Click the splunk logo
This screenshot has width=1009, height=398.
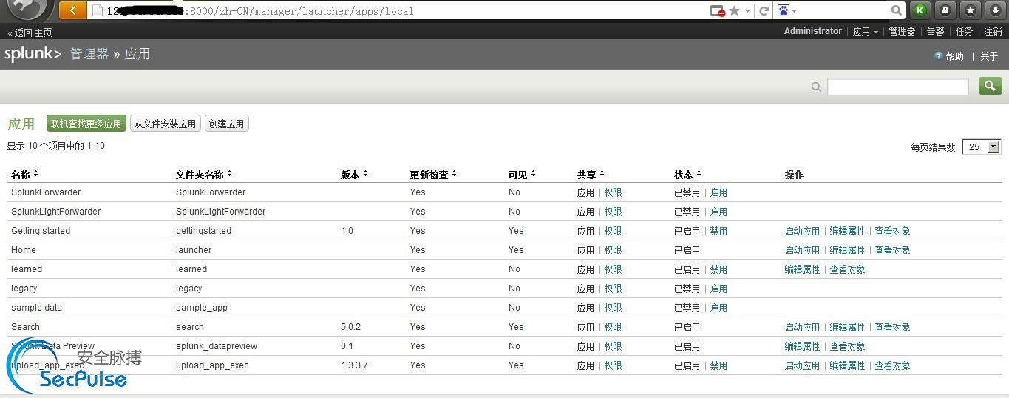click(x=33, y=54)
